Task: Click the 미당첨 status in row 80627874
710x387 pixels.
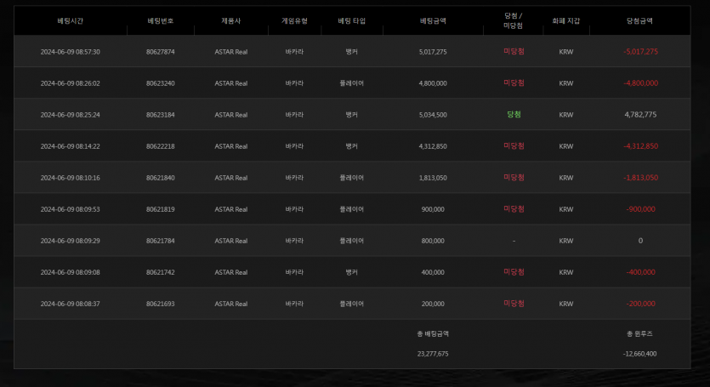Action: pos(514,52)
